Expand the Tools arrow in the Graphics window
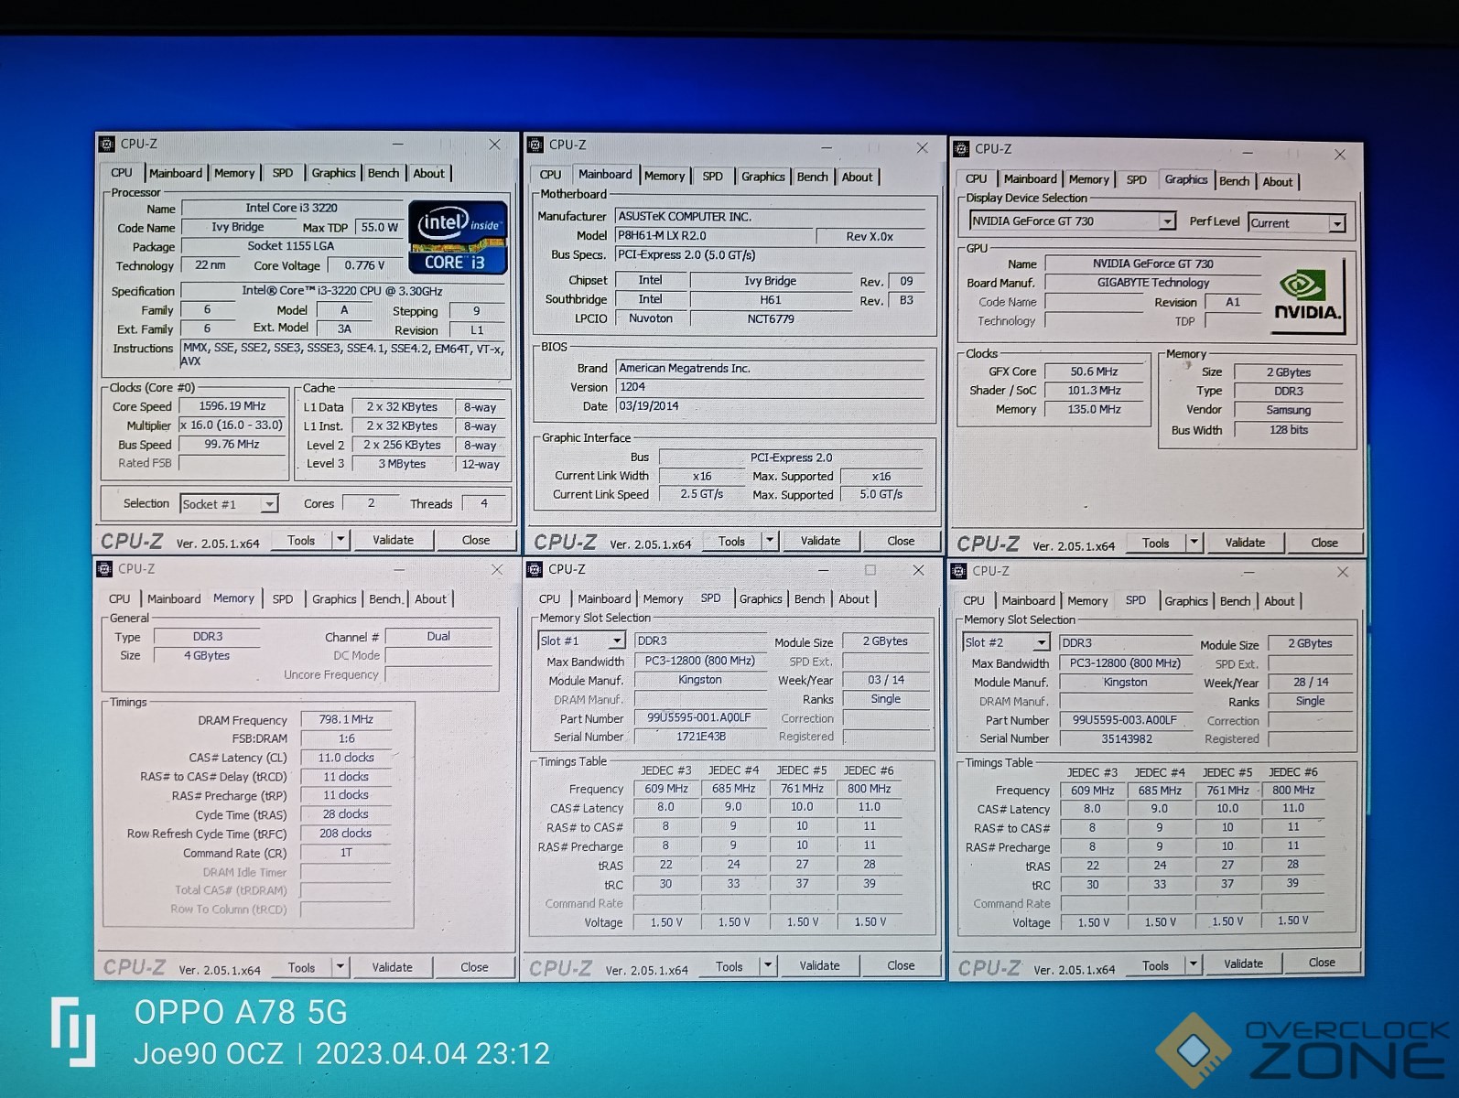Viewport: 1459px width, 1098px height. click(x=1194, y=543)
